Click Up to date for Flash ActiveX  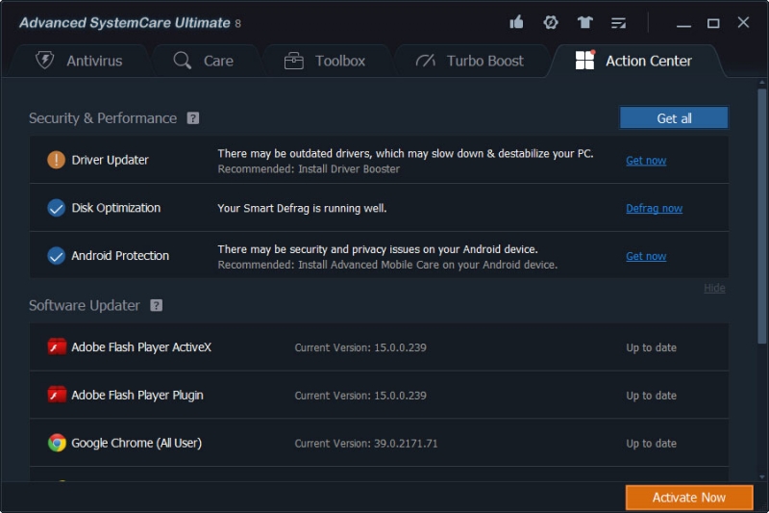(x=651, y=348)
